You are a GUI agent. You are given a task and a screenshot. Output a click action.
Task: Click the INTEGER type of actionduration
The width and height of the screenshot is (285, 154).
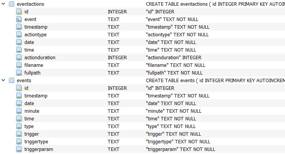pyautogui.click(x=117, y=57)
